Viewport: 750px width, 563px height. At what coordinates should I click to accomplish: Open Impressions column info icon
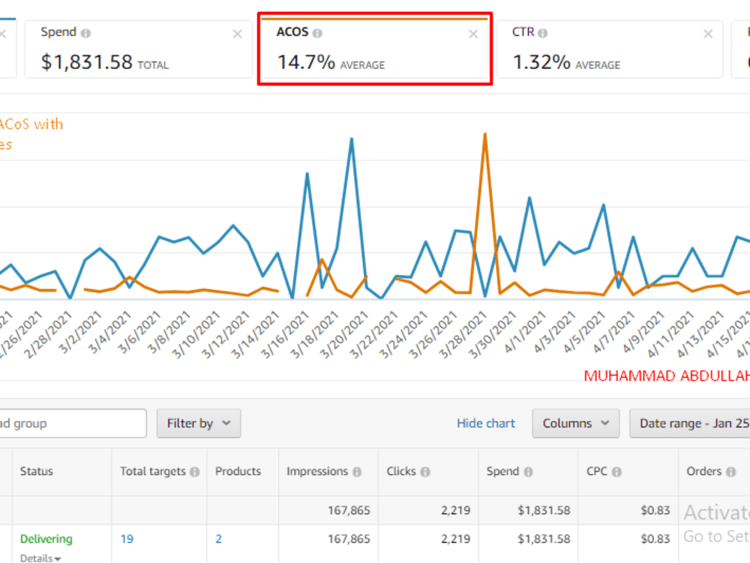coord(357,472)
